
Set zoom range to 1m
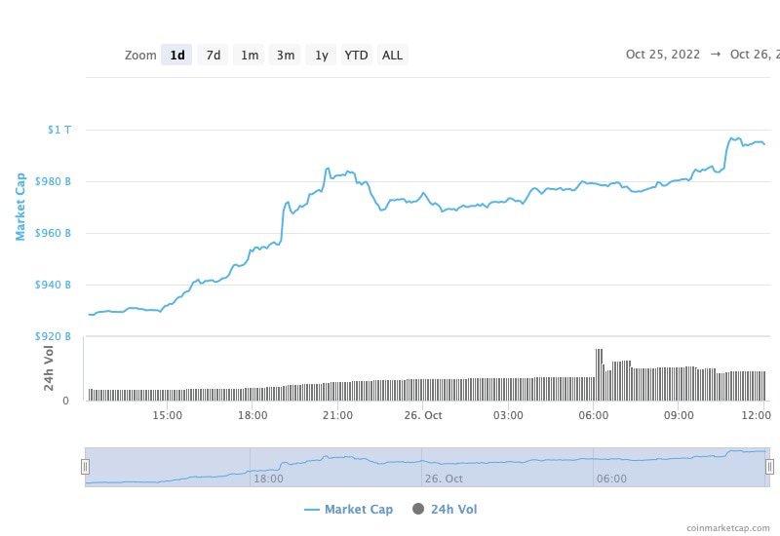click(250, 55)
